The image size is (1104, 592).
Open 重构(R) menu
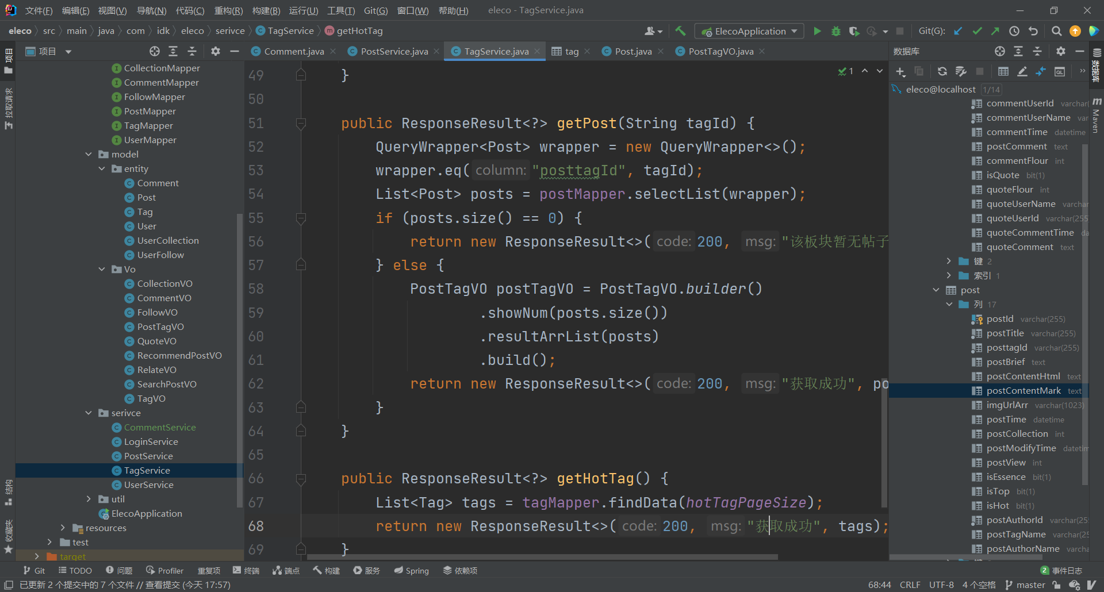point(228,10)
